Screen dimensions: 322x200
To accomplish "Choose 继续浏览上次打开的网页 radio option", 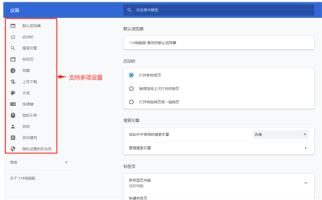I will (131, 88).
